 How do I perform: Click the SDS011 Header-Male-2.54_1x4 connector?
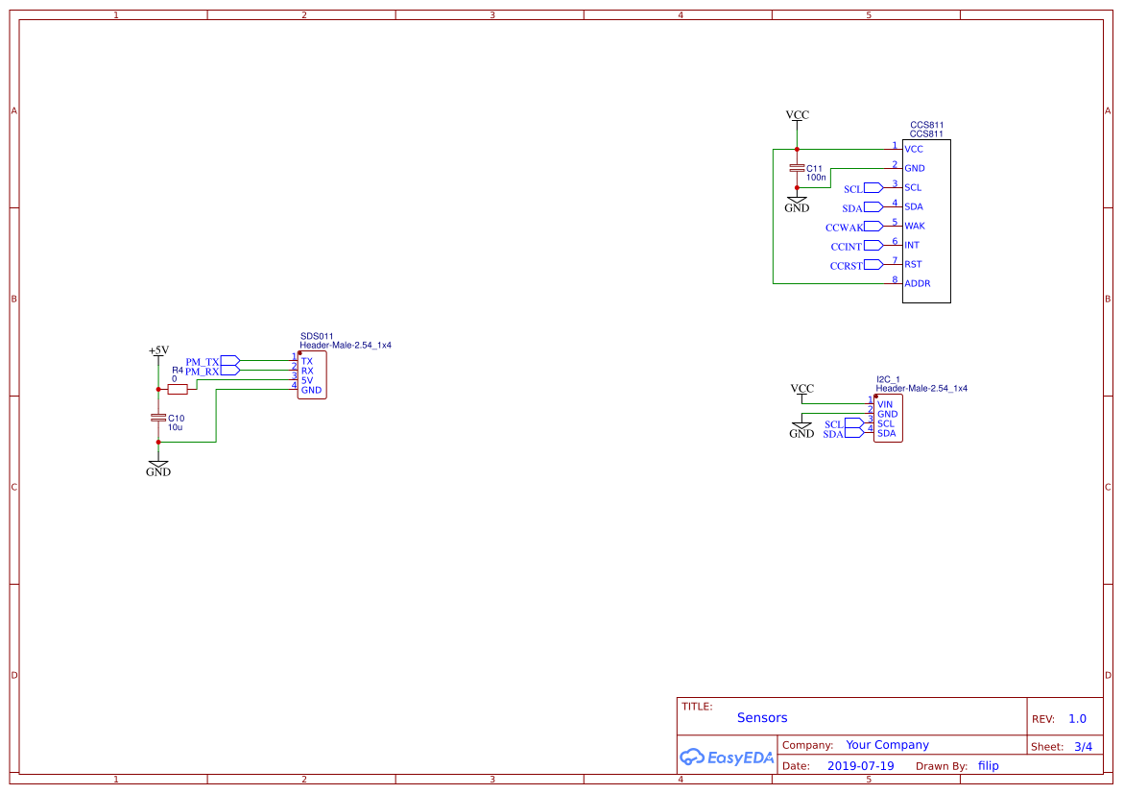tap(311, 374)
